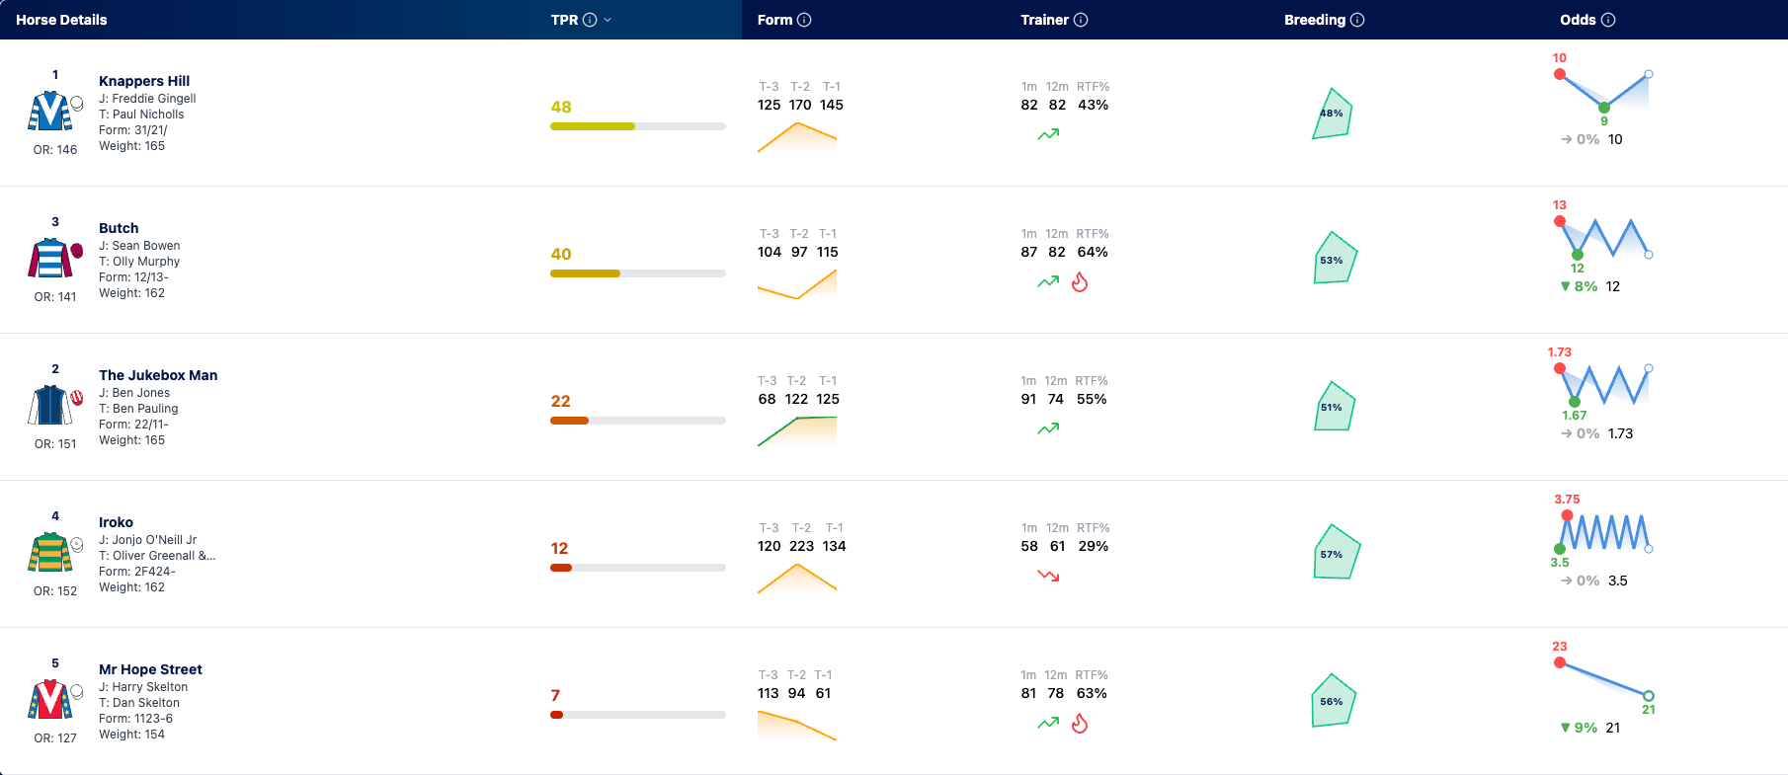This screenshot has width=1788, height=775.
Task: Click Iroko's odds movement chart
Action: (1602, 533)
